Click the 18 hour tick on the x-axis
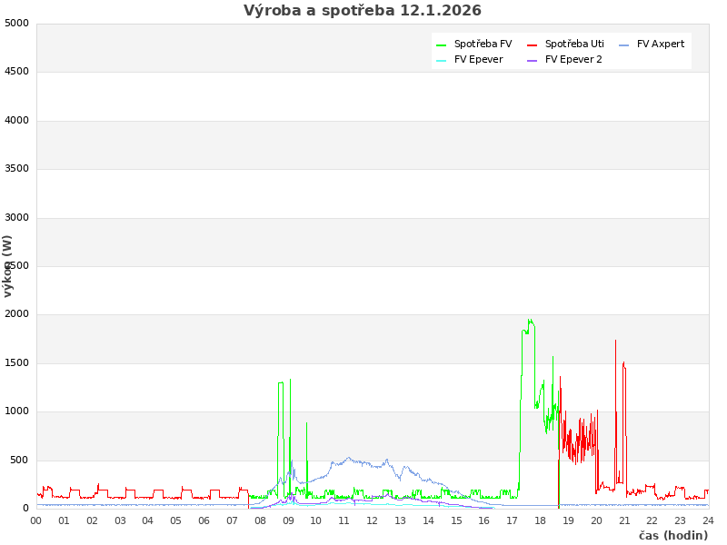The width and height of the screenshot is (727, 545). click(x=540, y=520)
